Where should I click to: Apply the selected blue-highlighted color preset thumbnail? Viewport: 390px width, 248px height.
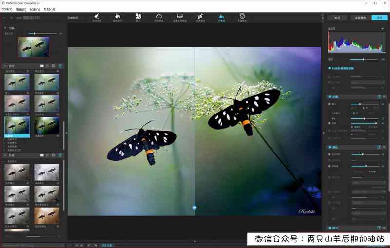[17, 127]
